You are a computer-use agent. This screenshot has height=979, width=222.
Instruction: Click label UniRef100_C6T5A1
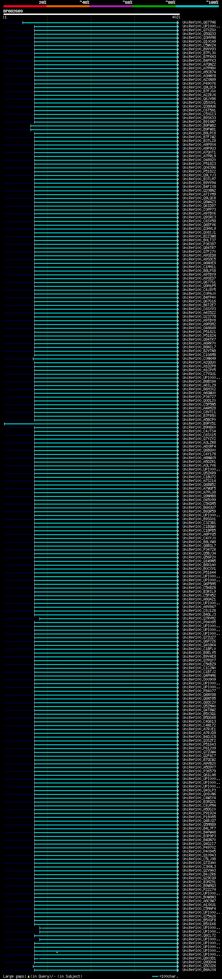[x=199, y=110]
